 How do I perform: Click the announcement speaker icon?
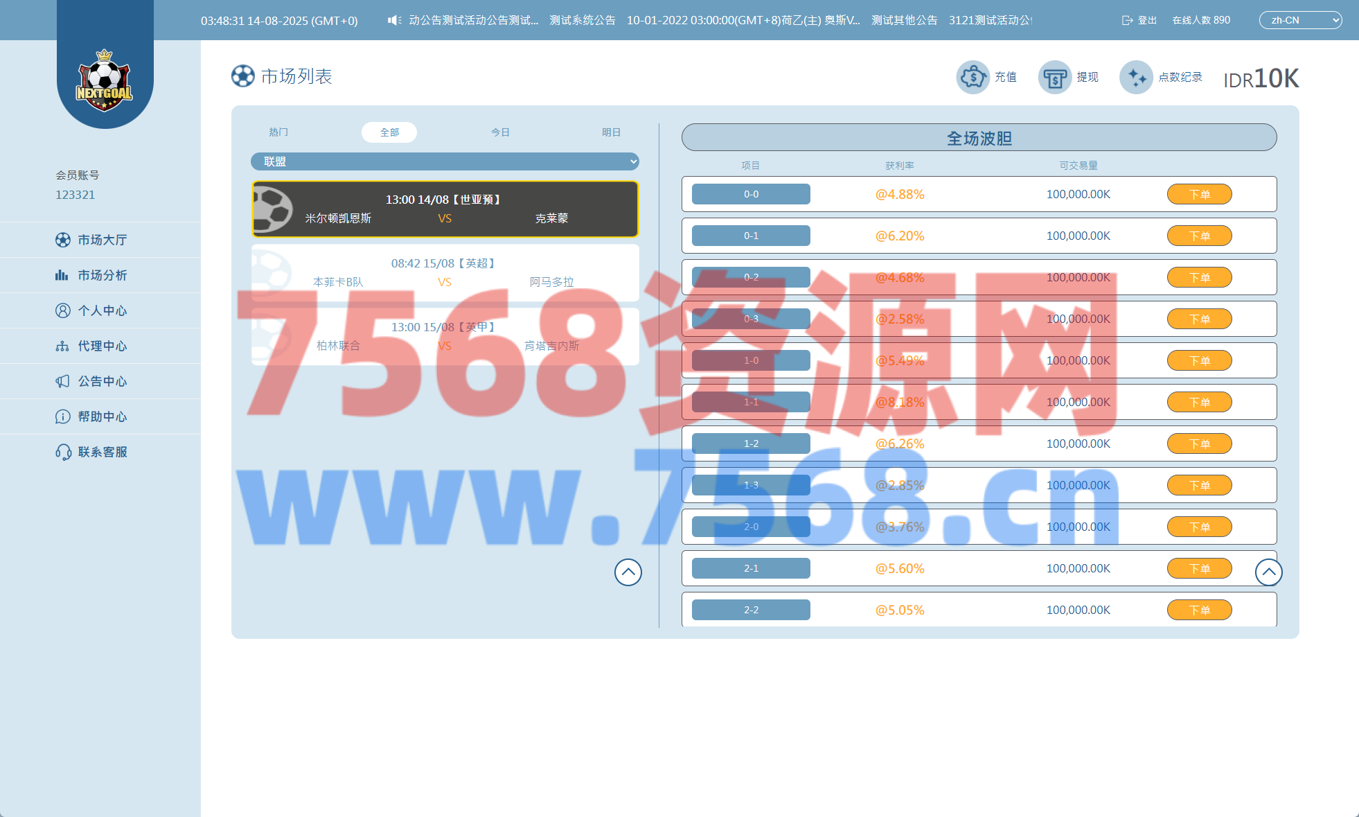394,20
